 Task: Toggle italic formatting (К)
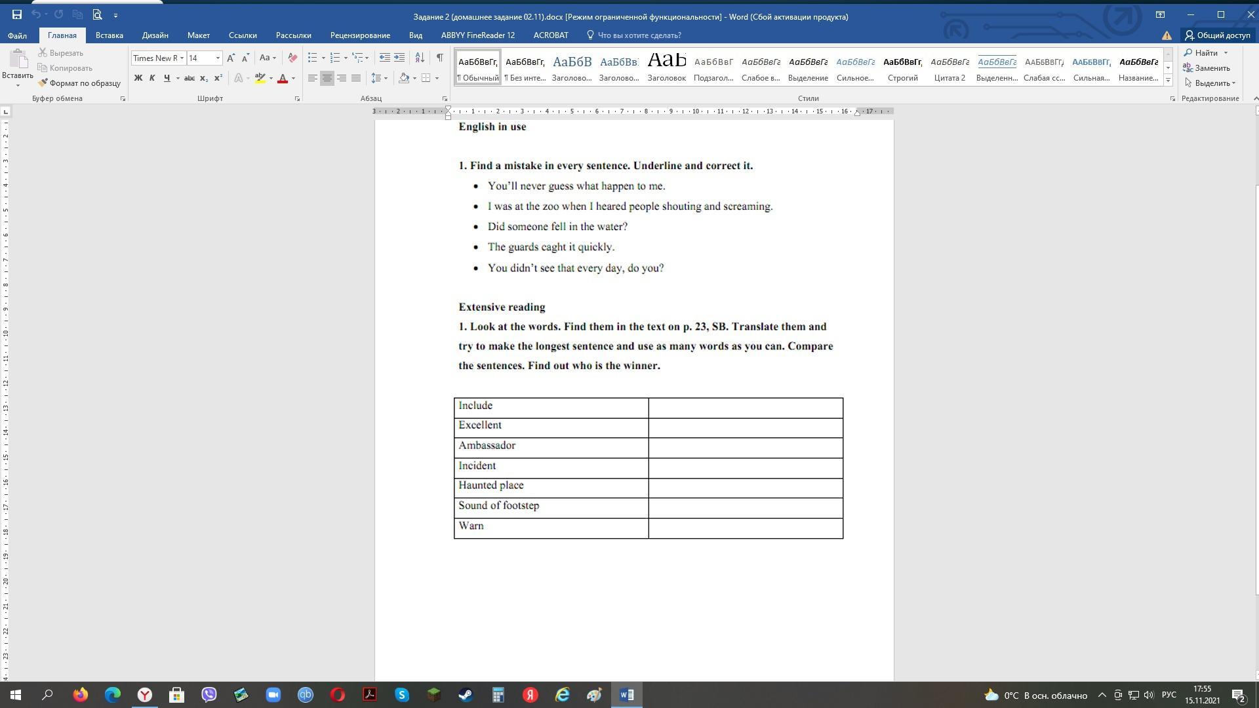[x=152, y=78]
